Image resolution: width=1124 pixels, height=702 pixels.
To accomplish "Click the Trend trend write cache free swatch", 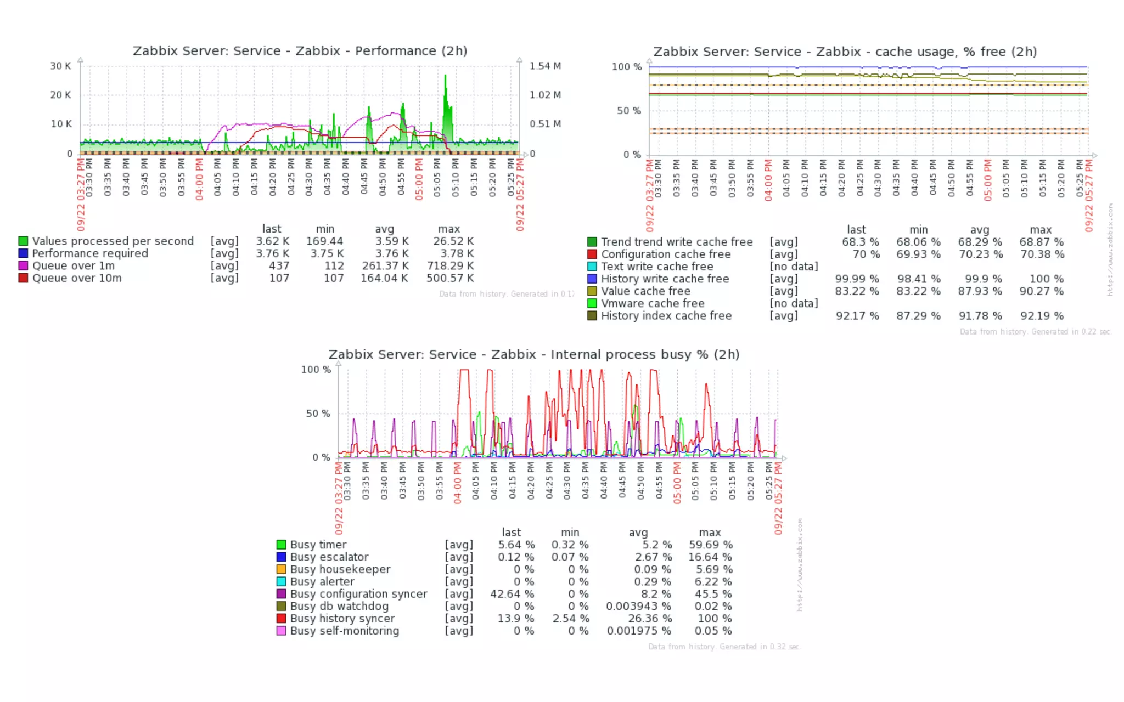I will click(x=592, y=242).
